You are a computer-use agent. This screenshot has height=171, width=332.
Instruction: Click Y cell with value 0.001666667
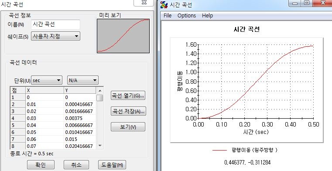[80, 111]
